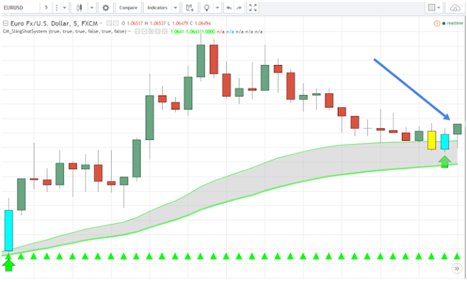The image size is (467, 283).
Task: Click the chart layout square icon
Action: pyautogui.click(x=431, y=8)
